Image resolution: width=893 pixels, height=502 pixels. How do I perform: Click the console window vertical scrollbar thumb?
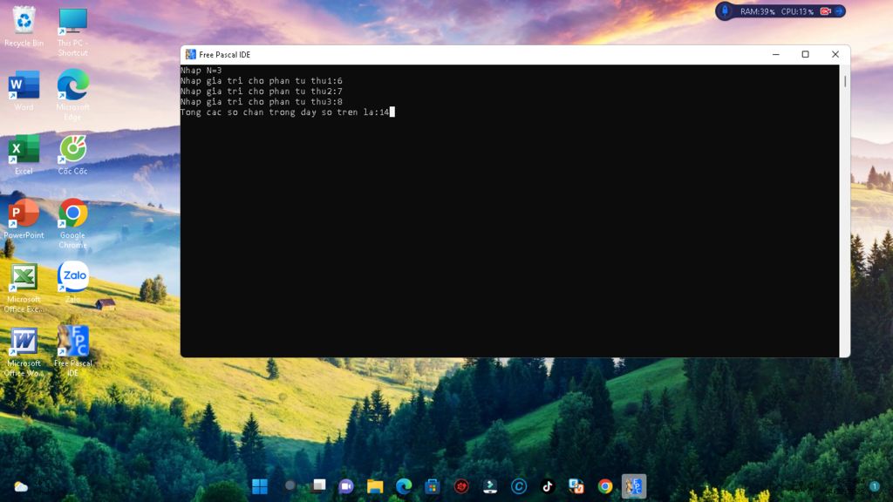pyautogui.click(x=844, y=81)
